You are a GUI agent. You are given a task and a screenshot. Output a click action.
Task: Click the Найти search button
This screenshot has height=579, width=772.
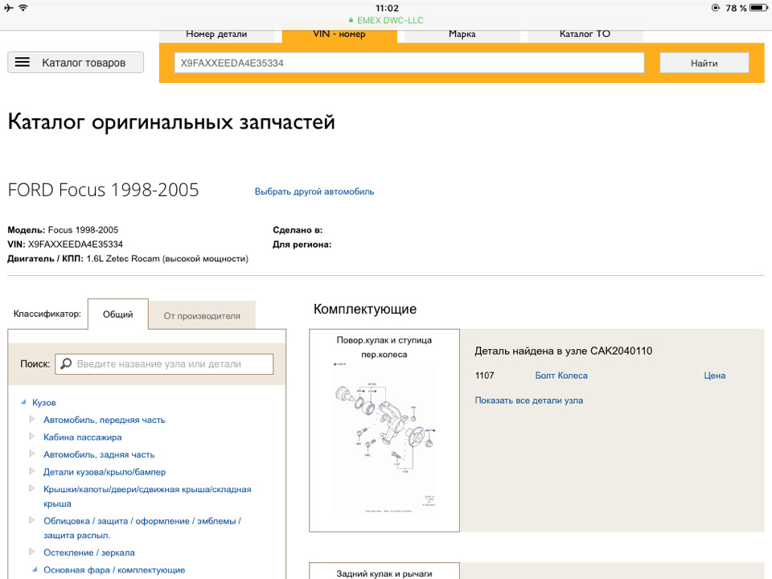click(x=704, y=63)
